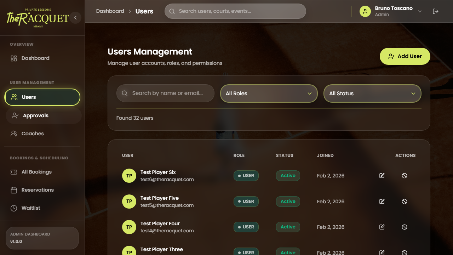Collapse the sidebar with the chevron button
This screenshot has height=255, width=453.
click(x=75, y=18)
